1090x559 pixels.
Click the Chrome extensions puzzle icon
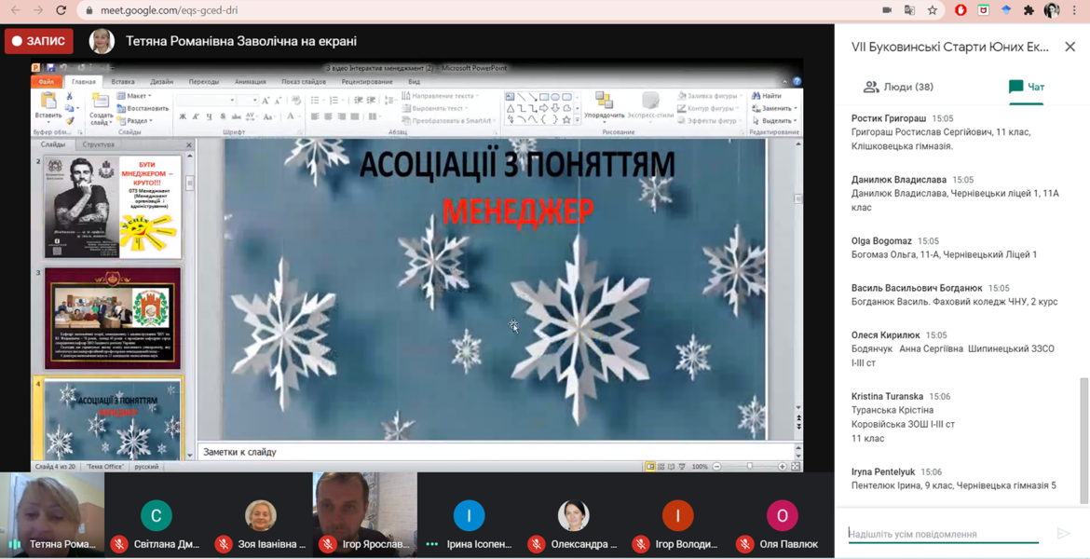click(x=1029, y=10)
